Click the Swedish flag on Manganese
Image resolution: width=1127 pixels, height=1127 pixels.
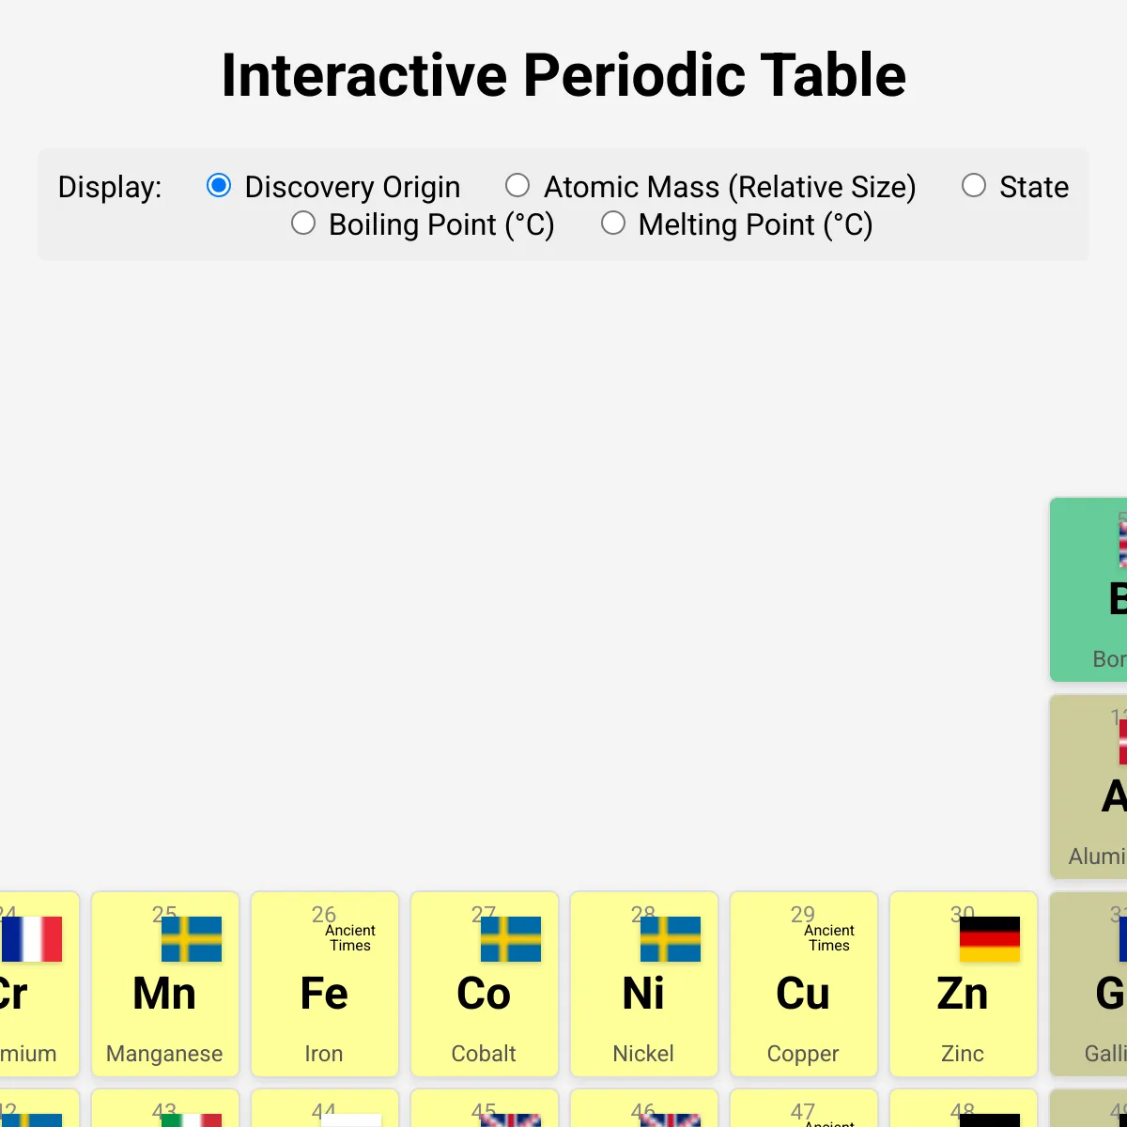click(x=192, y=939)
